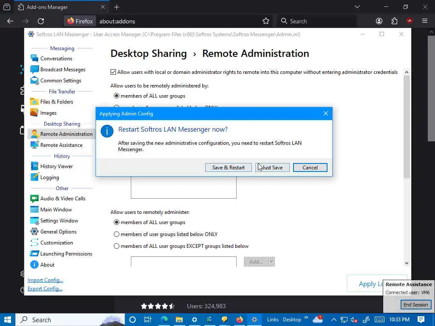Open the Customization icon
This screenshot has height=326, width=435.
click(x=34, y=242)
